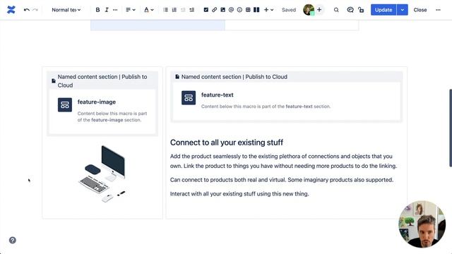Toggle italic formatting
Image resolution: width=452 pixels, height=254 pixels.
coord(107,10)
